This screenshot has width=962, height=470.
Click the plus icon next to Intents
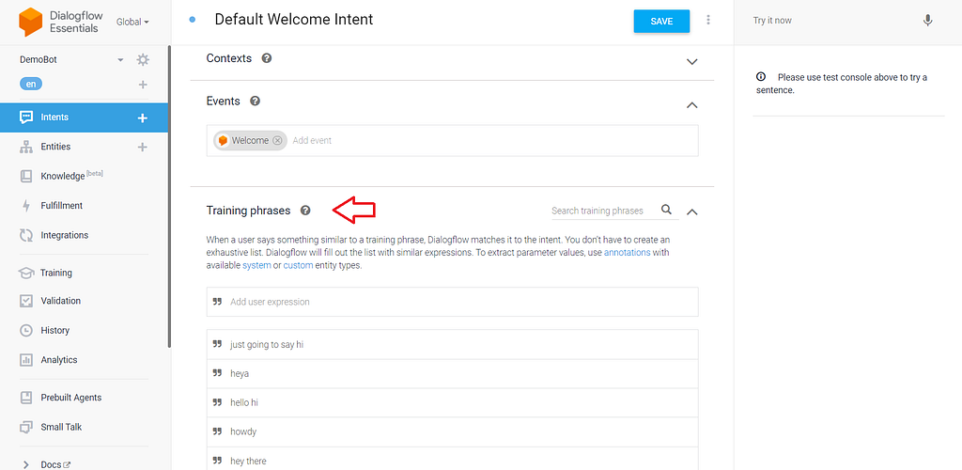click(x=143, y=117)
